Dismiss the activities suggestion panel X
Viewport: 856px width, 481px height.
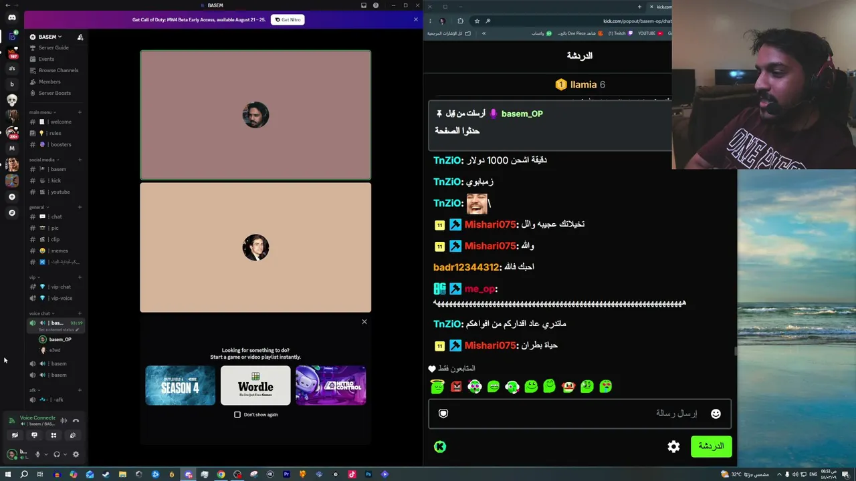[364, 322]
